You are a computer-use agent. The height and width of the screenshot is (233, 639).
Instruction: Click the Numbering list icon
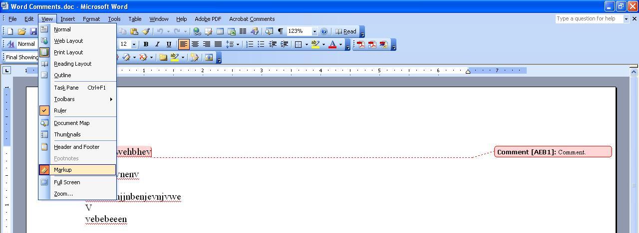pos(250,44)
